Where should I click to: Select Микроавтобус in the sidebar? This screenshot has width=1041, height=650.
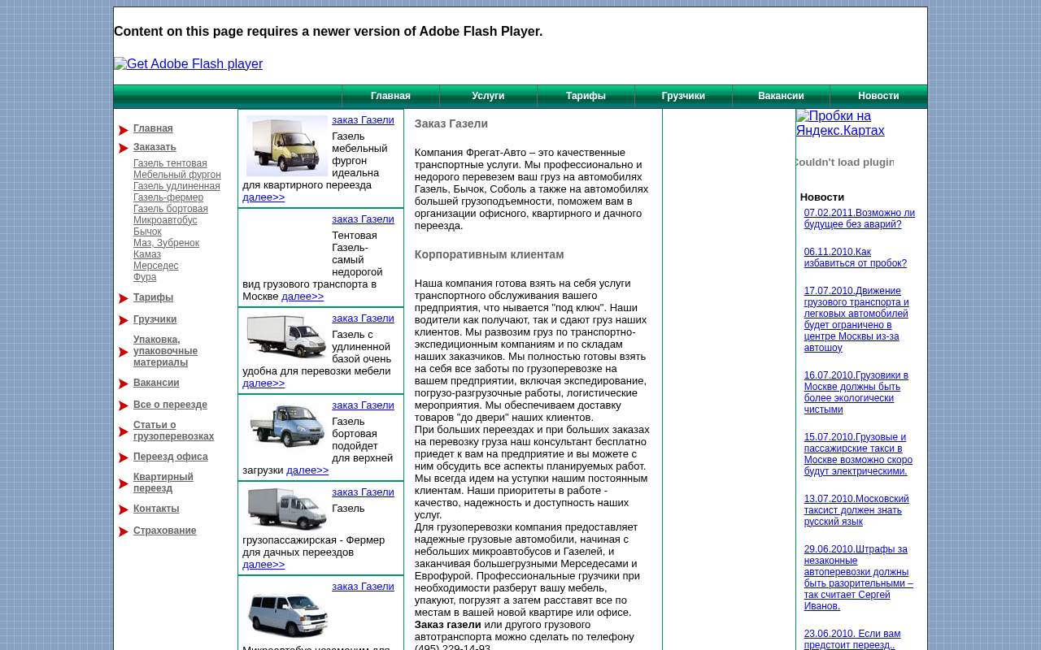pos(165,220)
